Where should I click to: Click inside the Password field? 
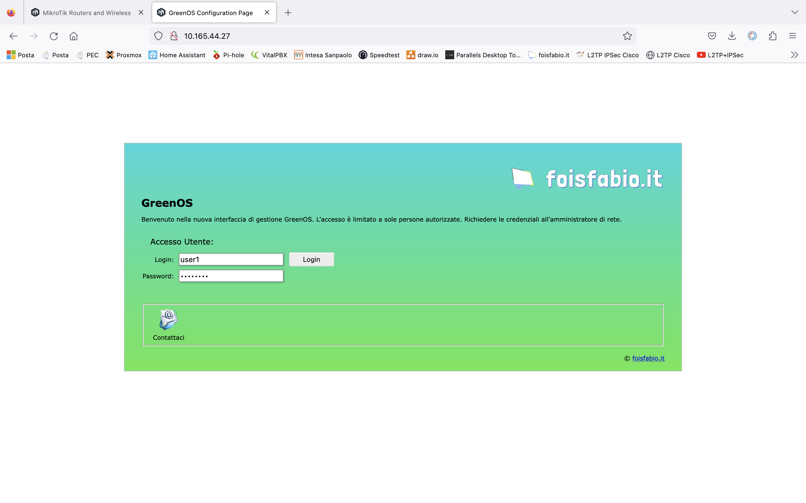pos(231,276)
